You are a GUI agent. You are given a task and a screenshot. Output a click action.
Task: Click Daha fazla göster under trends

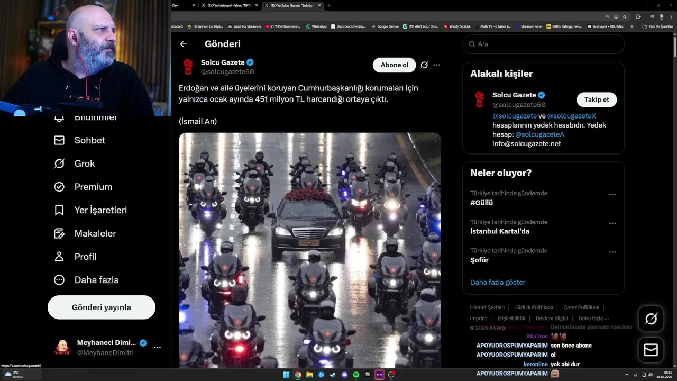(498, 282)
